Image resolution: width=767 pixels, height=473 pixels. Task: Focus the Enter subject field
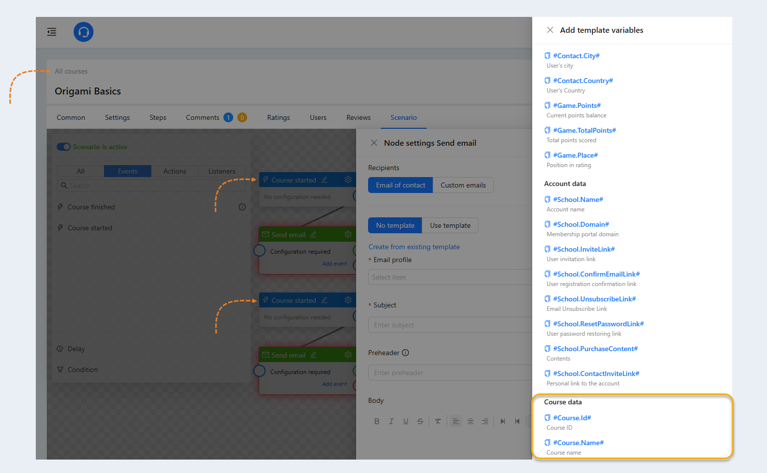point(450,325)
